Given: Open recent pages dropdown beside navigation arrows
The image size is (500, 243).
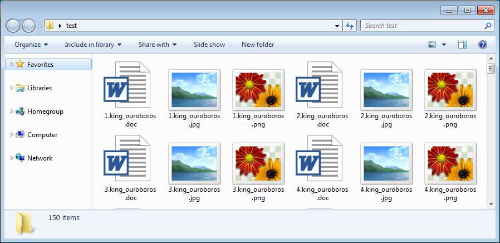Looking at the screenshot, I should coord(40,26).
